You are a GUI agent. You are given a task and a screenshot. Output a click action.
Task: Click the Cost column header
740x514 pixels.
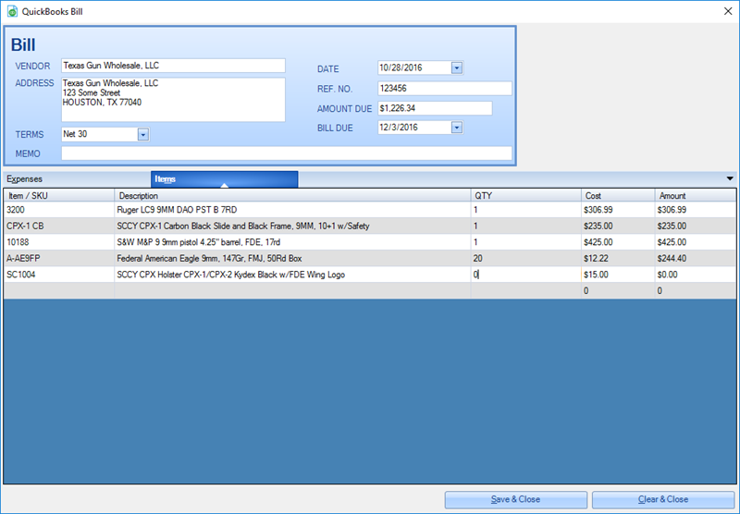click(618, 196)
